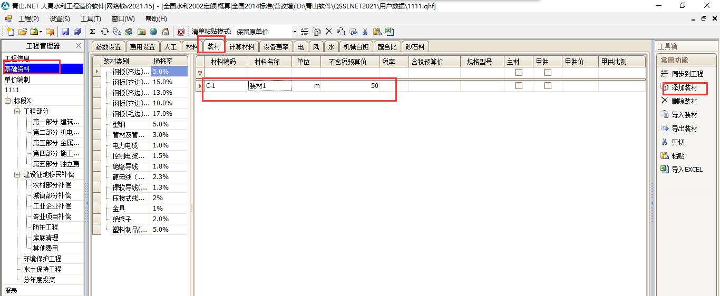Open the 帮助(H) menu
The height and width of the screenshot is (296, 720).
156,19
